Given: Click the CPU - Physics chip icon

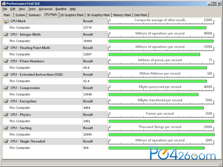Looking at the screenshot, I should pyautogui.click(x=6, y=115).
